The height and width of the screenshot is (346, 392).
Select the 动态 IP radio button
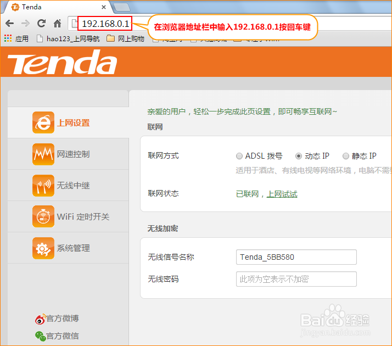pyautogui.click(x=299, y=156)
